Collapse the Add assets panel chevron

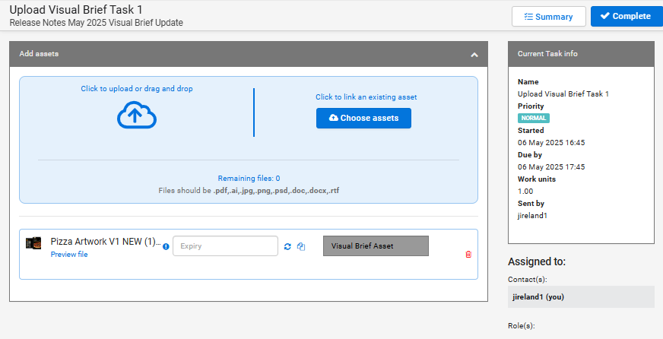click(x=474, y=55)
